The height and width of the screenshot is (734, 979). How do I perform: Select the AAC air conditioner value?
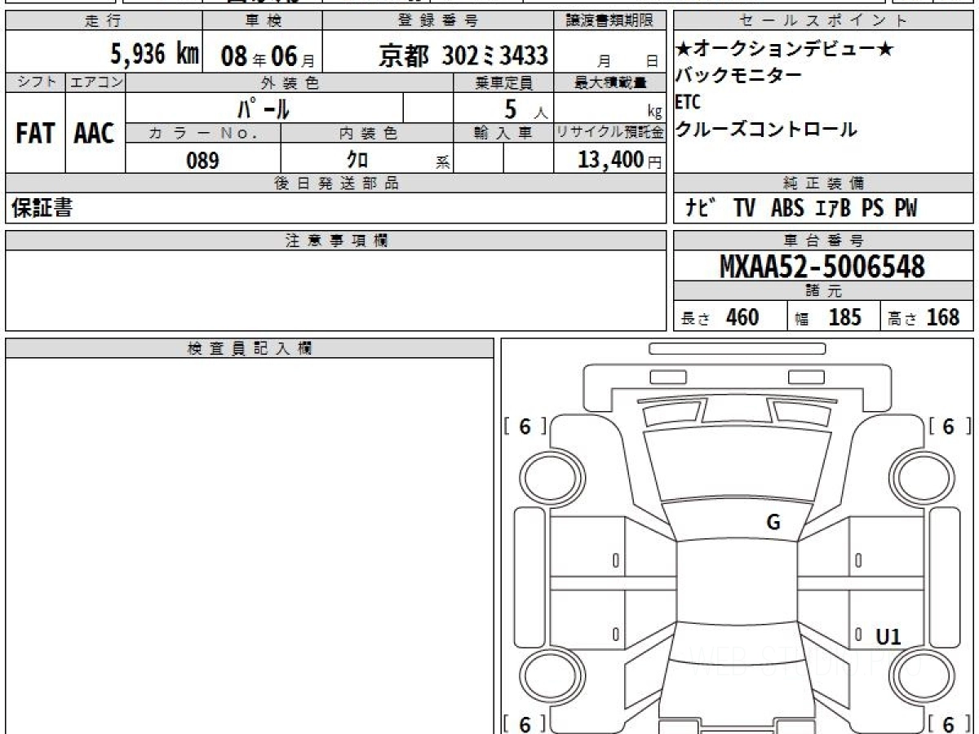coord(95,134)
